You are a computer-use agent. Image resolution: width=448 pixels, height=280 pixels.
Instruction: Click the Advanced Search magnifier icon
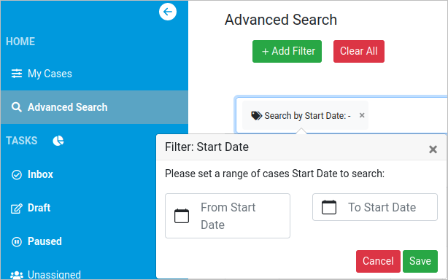tap(17, 107)
